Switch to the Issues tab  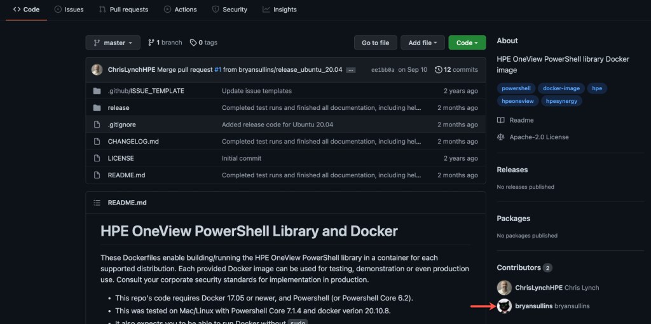click(x=69, y=10)
